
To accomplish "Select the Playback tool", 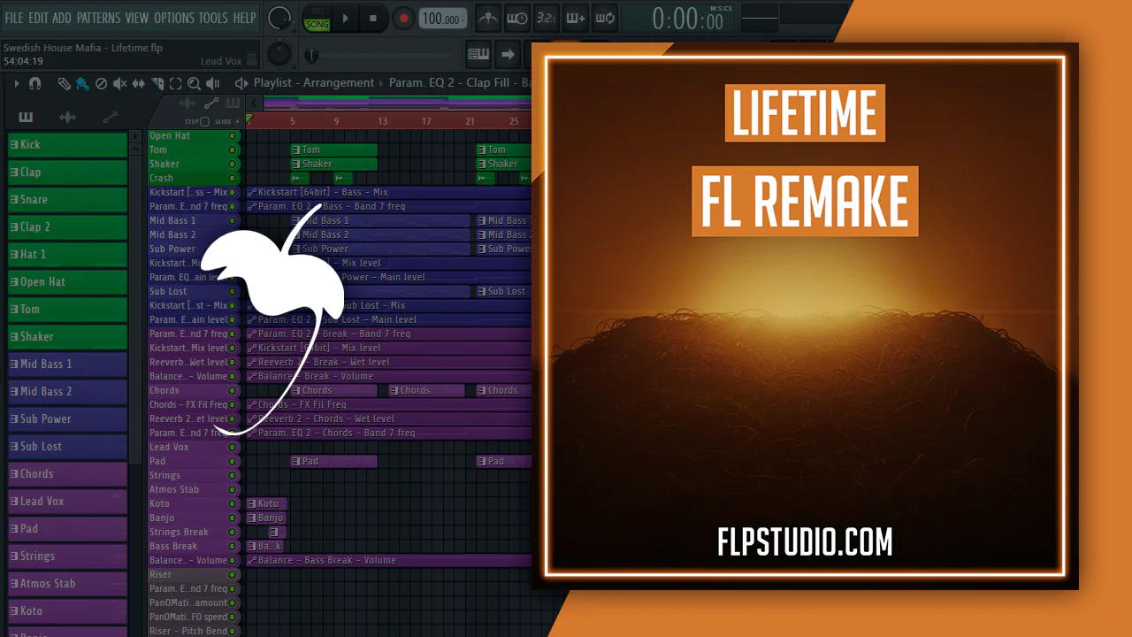I will pyautogui.click(x=212, y=83).
